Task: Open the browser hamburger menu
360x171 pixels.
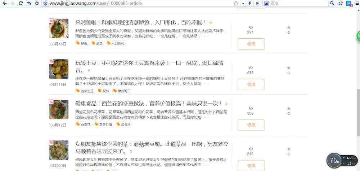Action: coord(357,3)
